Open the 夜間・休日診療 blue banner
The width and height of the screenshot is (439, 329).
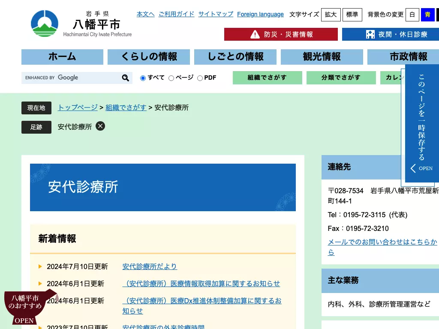point(391,34)
